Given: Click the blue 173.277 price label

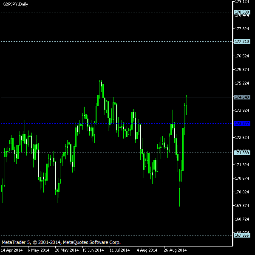Looking at the screenshot, I should [x=242, y=124].
